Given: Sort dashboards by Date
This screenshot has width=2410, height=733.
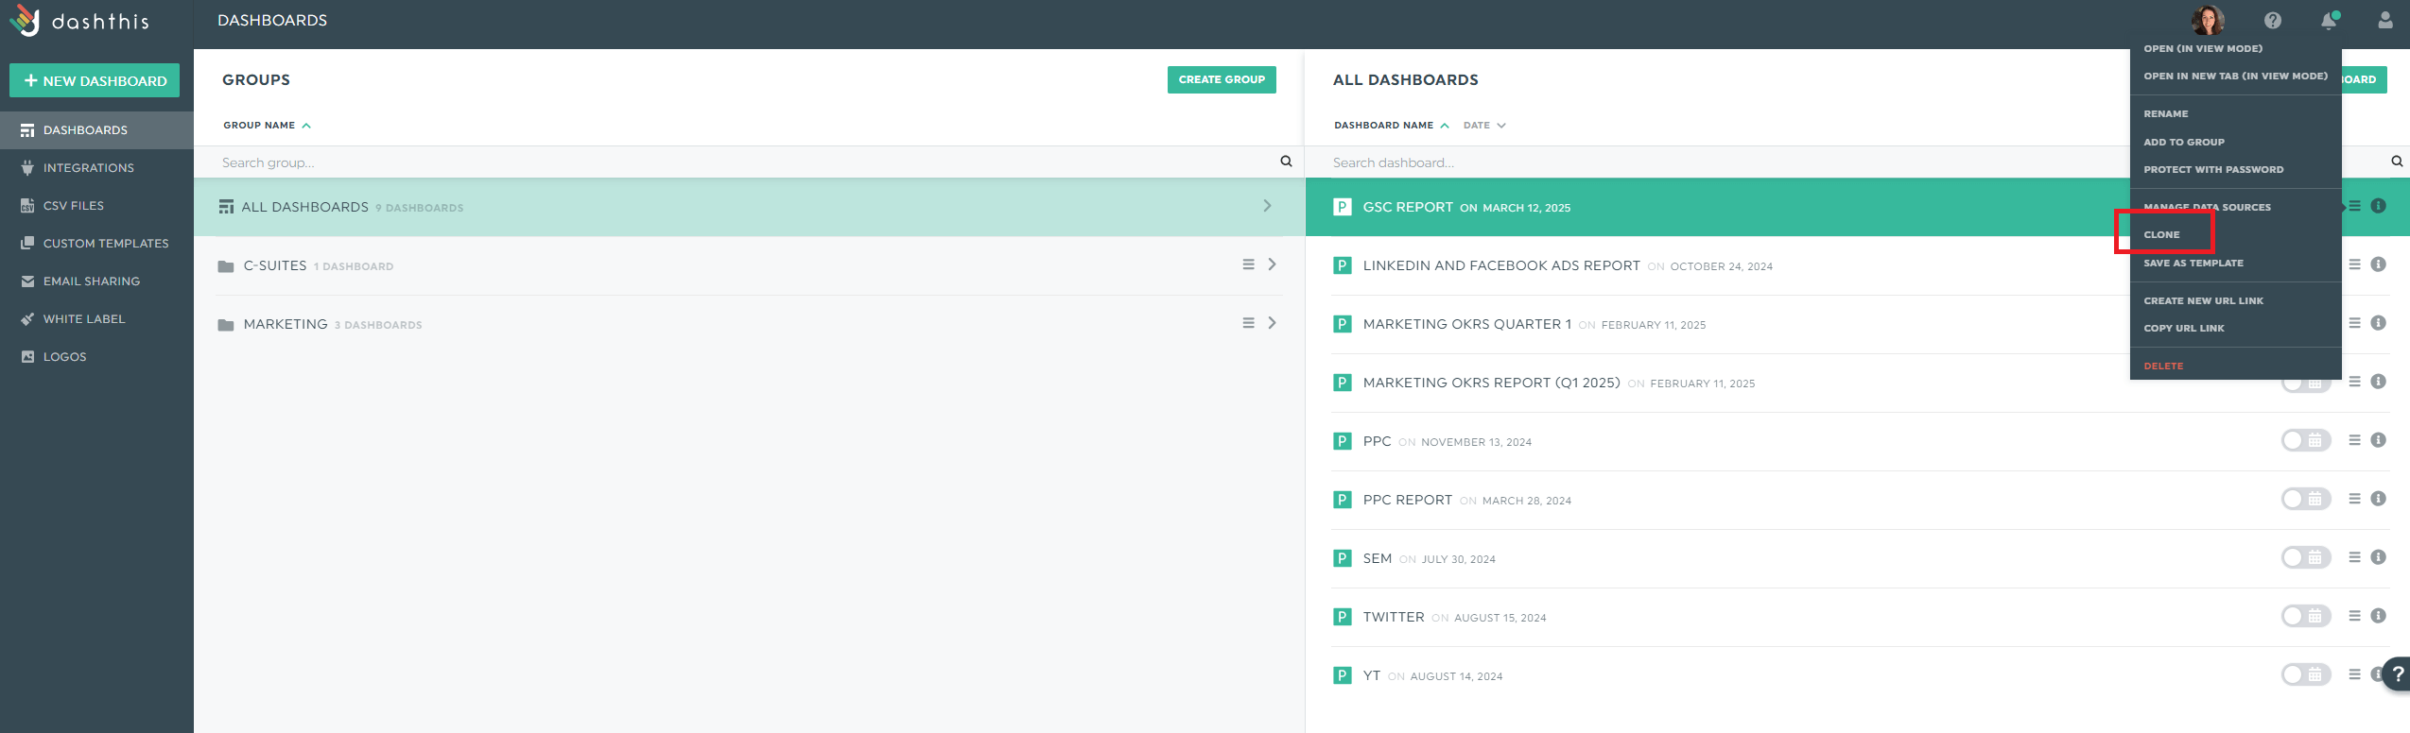Looking at the screenshot, I should point(1484,125).
